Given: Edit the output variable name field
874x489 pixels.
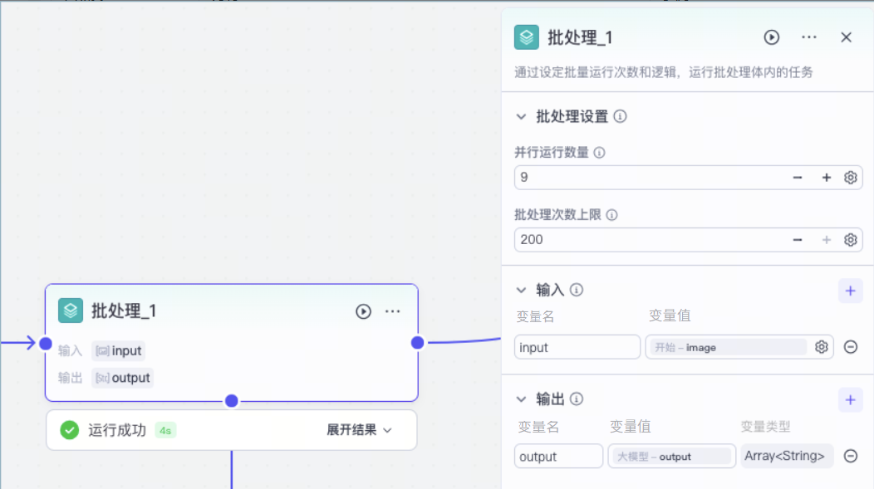Looking at the screenshot, I should click(x=558, y=456).
